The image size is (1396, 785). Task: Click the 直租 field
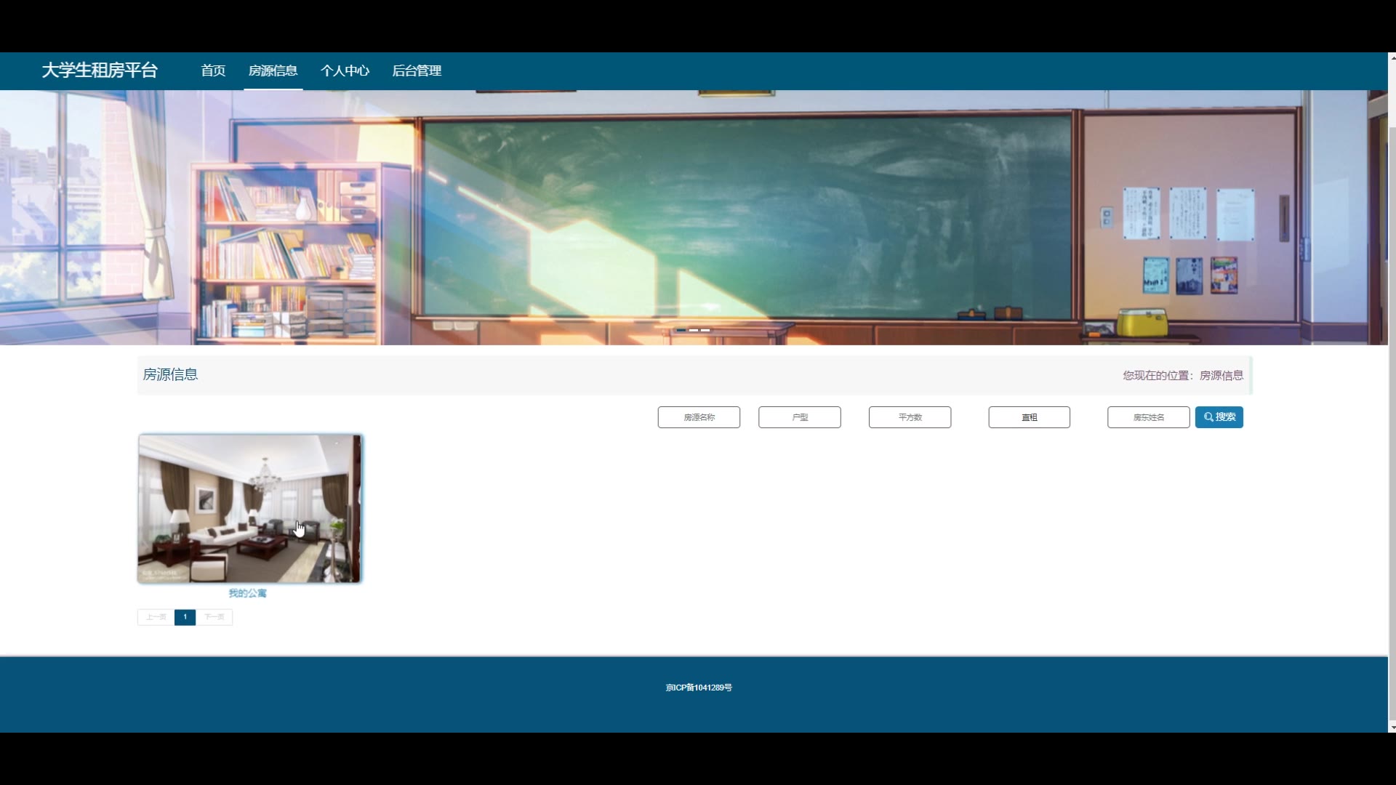coord(1029,417)
